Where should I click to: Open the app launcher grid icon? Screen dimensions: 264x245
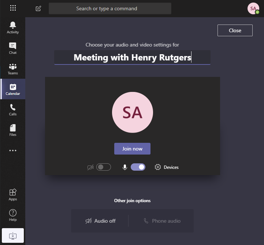(13, 8)
